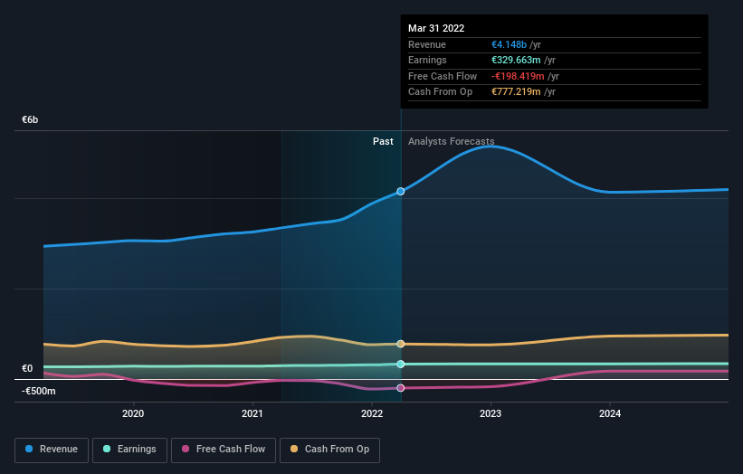743x474 pixels.
Task: Toggle the Revenue legend button
Action: click(x=52, y=450)
